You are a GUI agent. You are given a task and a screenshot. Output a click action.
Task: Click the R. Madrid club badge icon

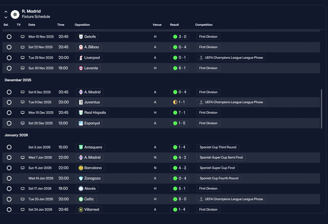coord(15,15)
